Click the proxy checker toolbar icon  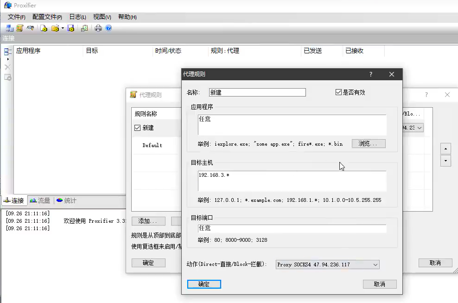[x=84, y=28]
